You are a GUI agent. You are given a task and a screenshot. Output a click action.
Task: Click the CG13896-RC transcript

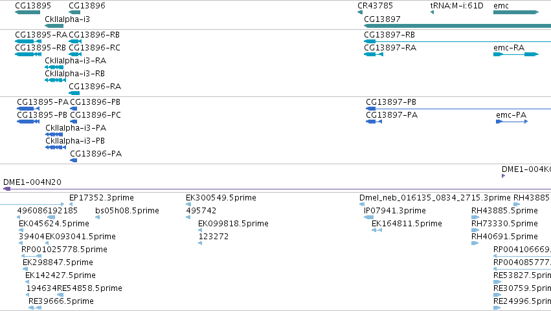[x=75, y=54]
